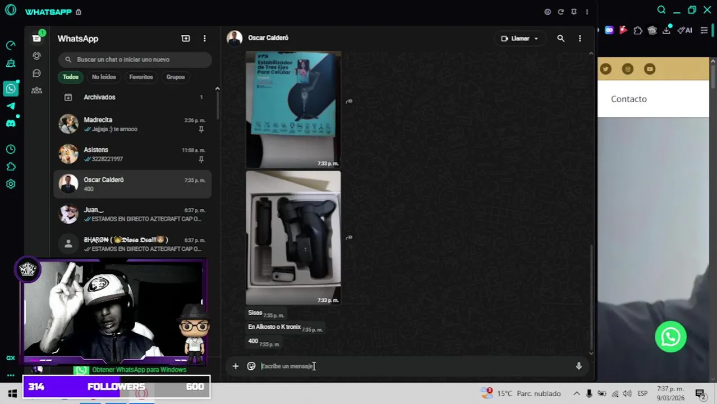The width and height of the screenshot is (717, 404).
Task: Open Windows Start menu
Action: [12, 393]
